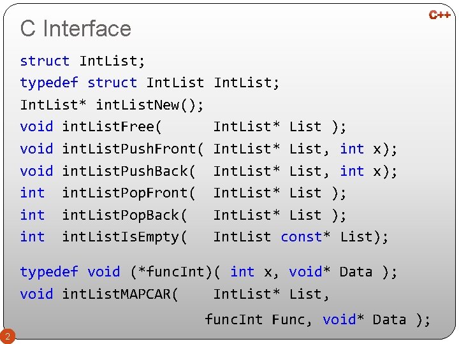Image resolution: width=459 pixels, height=344 pixels.
Task: Click the int.ListIs.Empty function name
Action: coord(125,237)
